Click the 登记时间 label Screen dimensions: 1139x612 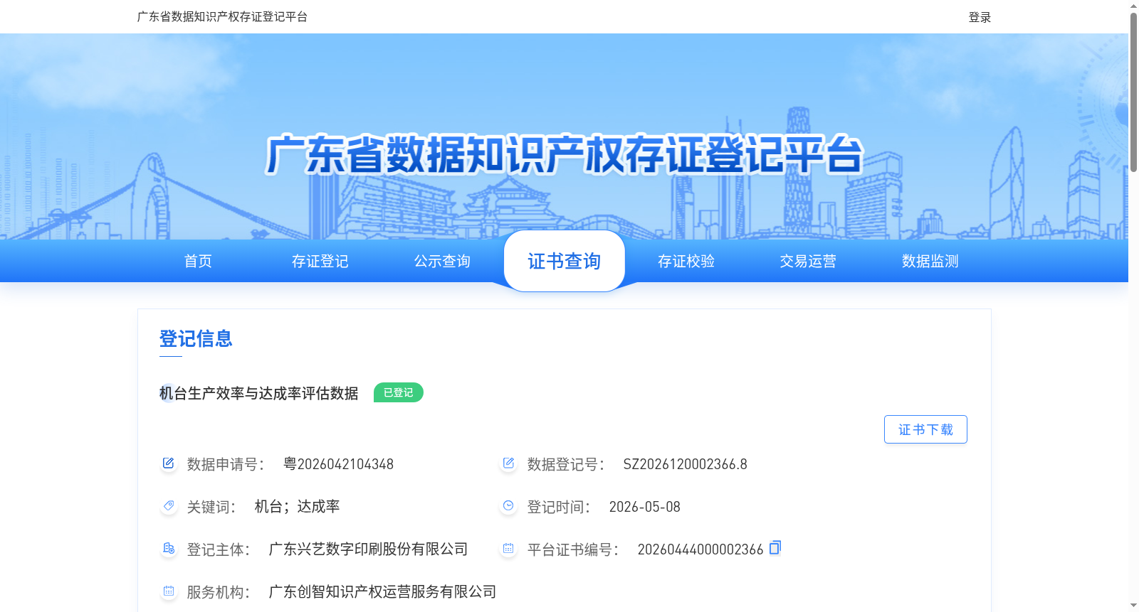click(x=559, y=507)
